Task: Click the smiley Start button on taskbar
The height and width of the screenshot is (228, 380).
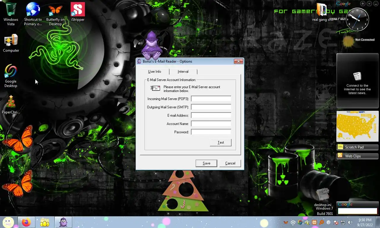Action: coord(8,222)
